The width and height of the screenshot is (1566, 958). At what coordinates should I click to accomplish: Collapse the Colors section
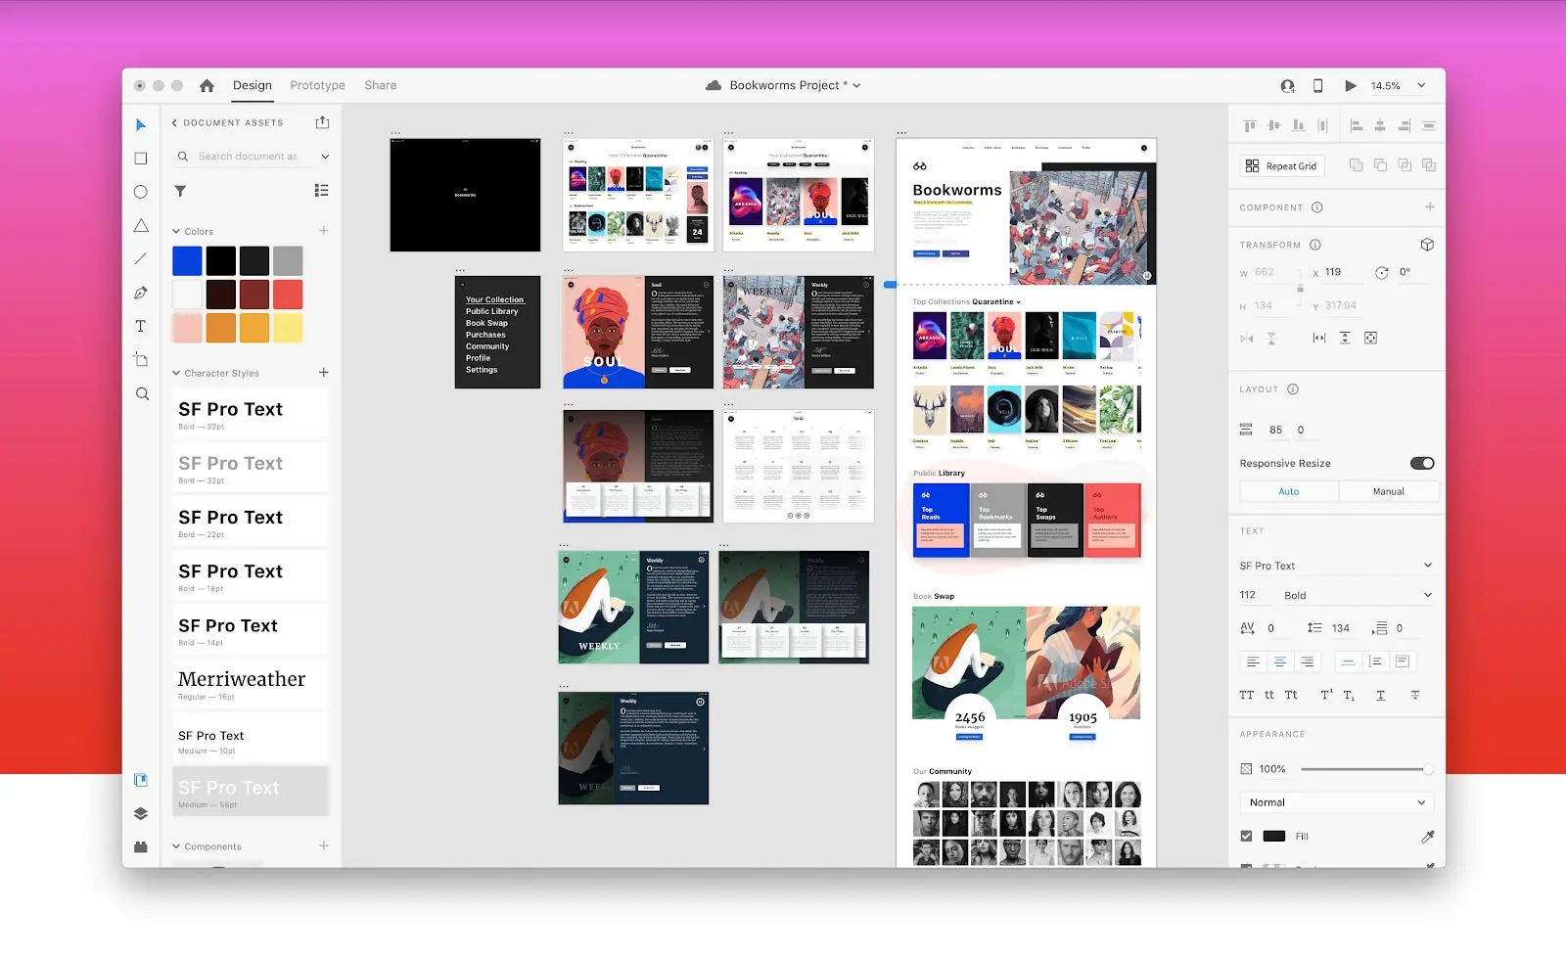click(174, 231)
